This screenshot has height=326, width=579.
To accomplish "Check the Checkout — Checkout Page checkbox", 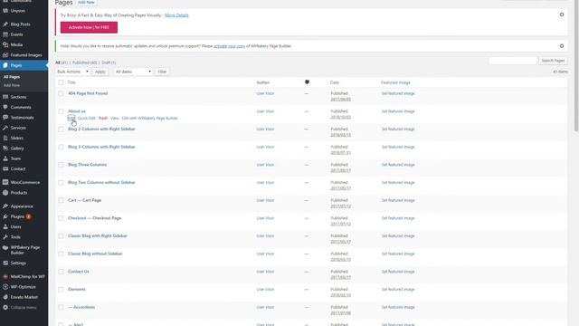I will click(x=61, y=218).
